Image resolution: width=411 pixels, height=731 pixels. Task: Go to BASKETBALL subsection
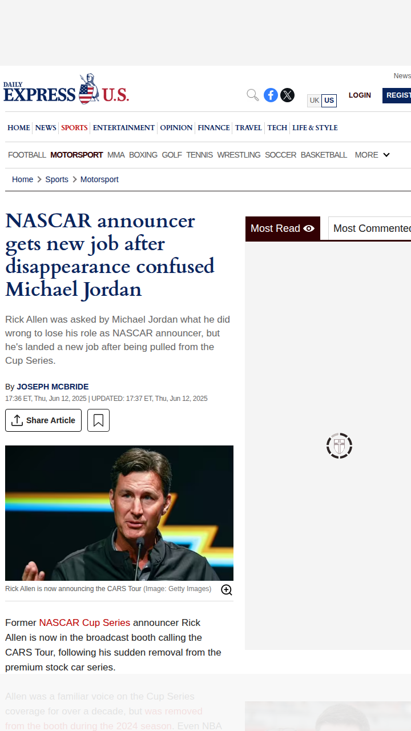[324, 155]
